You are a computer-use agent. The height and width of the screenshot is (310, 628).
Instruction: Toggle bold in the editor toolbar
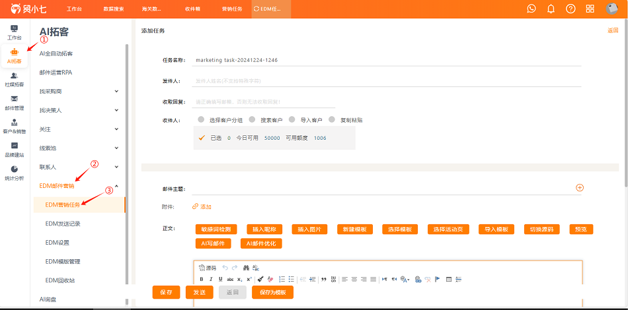[202, 279]
